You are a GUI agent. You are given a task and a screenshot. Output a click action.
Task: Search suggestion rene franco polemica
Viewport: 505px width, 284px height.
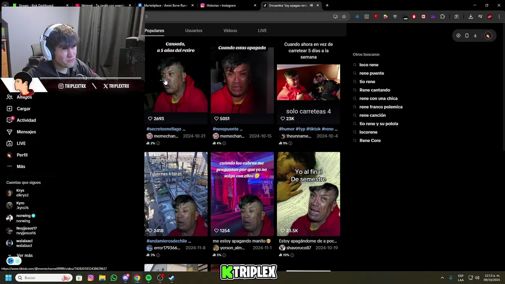(x=381, y=107)
